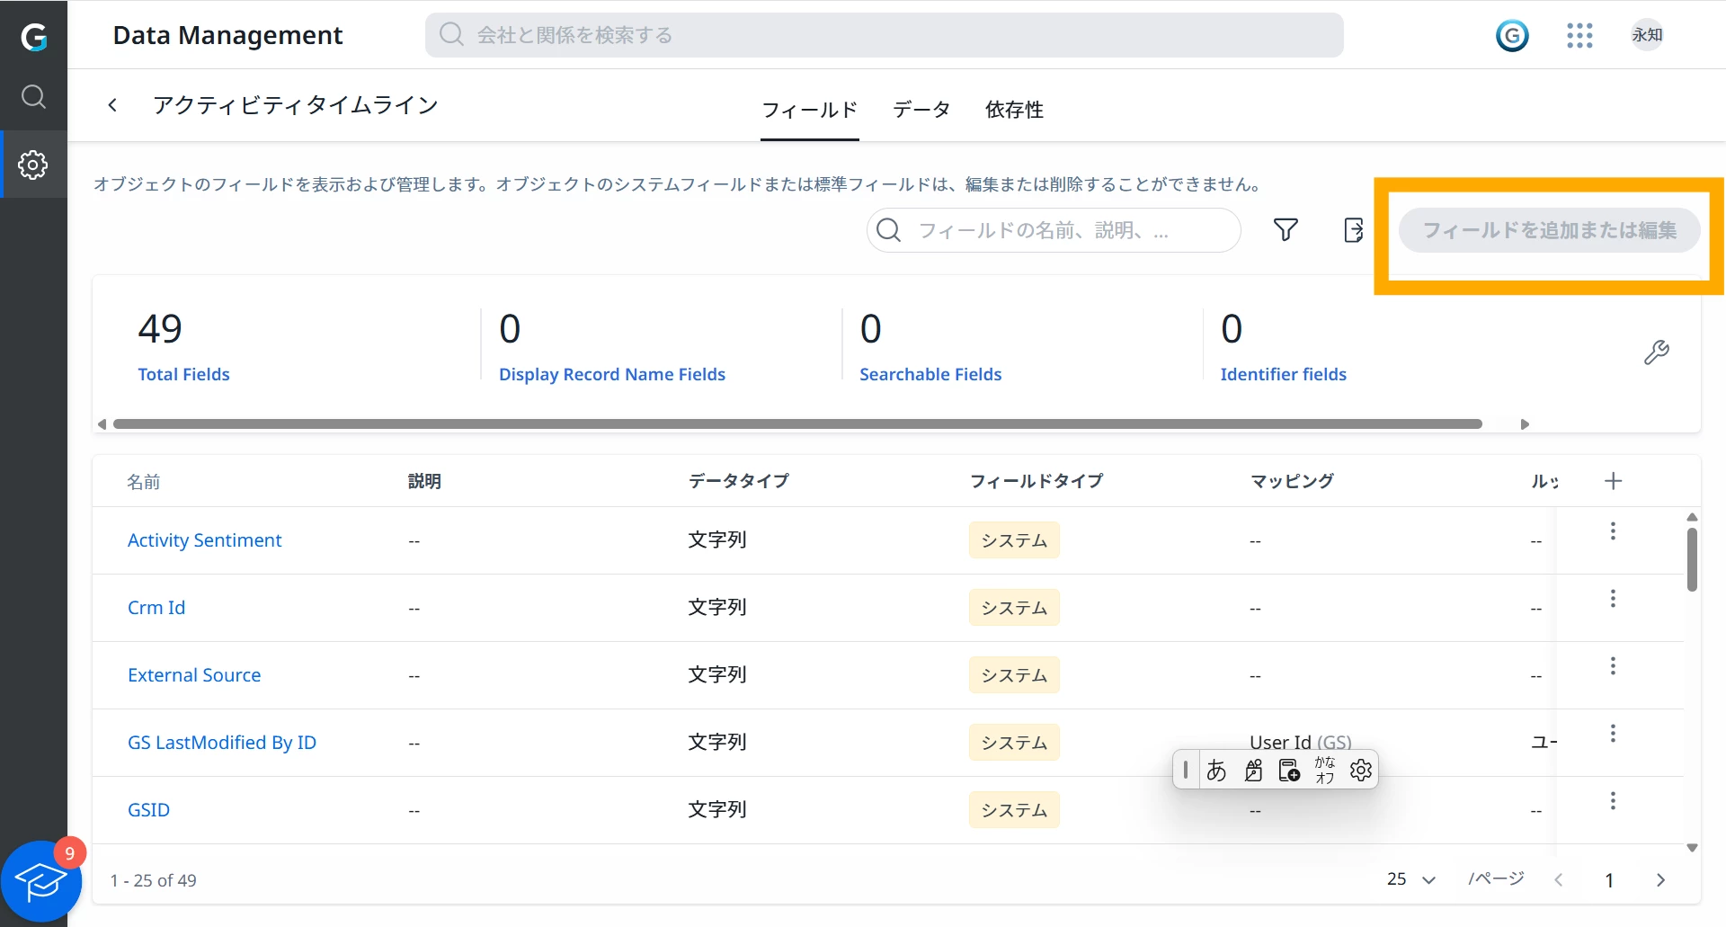
Task: Click the table vertical scrollbar thumb
Action: pos(1692,559)
